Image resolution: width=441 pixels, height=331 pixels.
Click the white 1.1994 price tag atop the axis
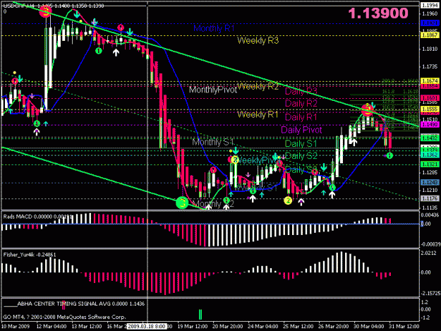(430, 5)
